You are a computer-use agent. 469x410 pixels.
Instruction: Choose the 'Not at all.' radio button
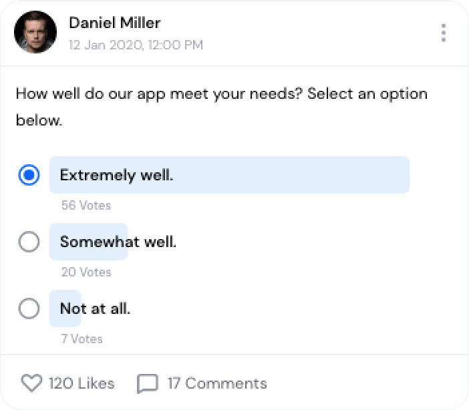pos(29,309)
